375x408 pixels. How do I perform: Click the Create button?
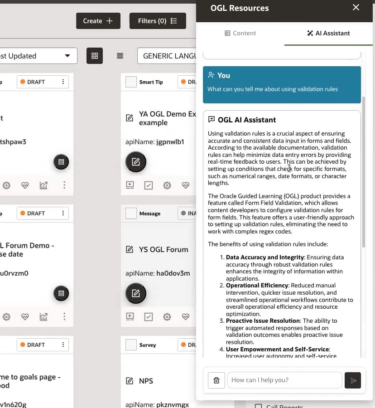pyautogui.click(x=98, y=21)
